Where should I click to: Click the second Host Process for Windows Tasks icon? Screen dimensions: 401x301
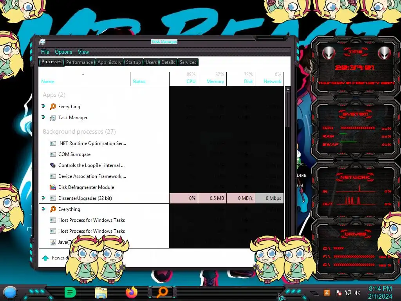coord(53,231)
